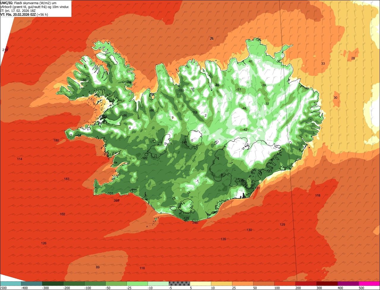Select the red-orange 100 to 200 swatch

pyautogui.click(x=285, y=284)
